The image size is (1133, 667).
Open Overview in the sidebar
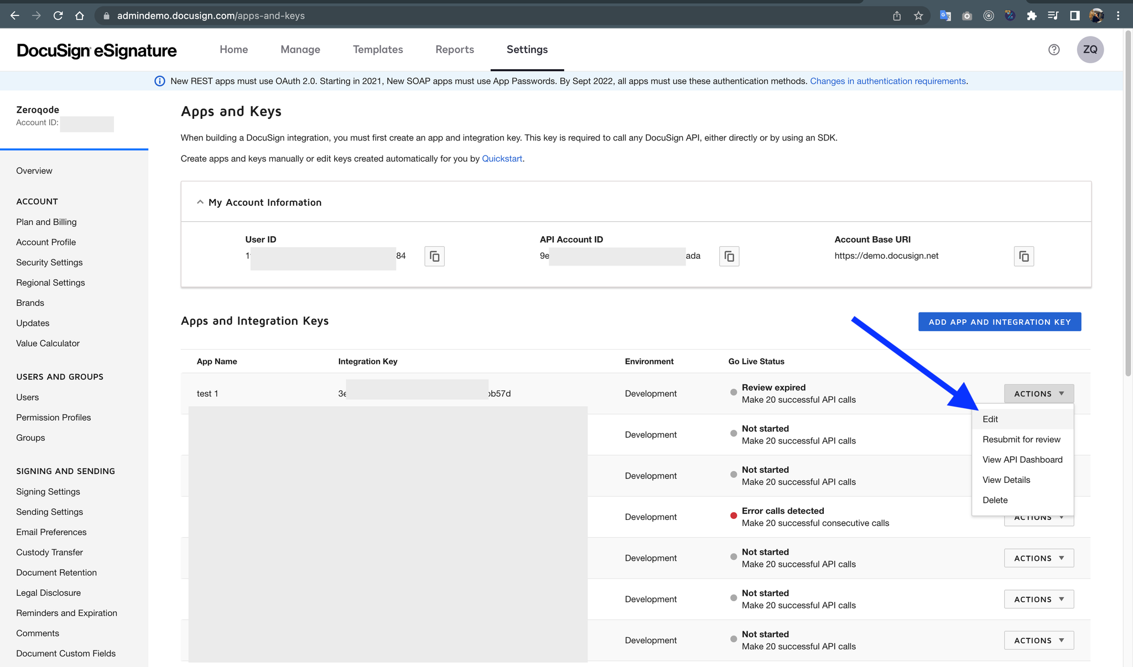pyautogui.click(x=34, y=171)
